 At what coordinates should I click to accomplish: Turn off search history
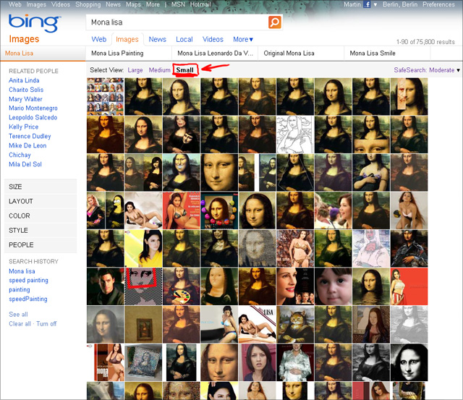point(46,323)
